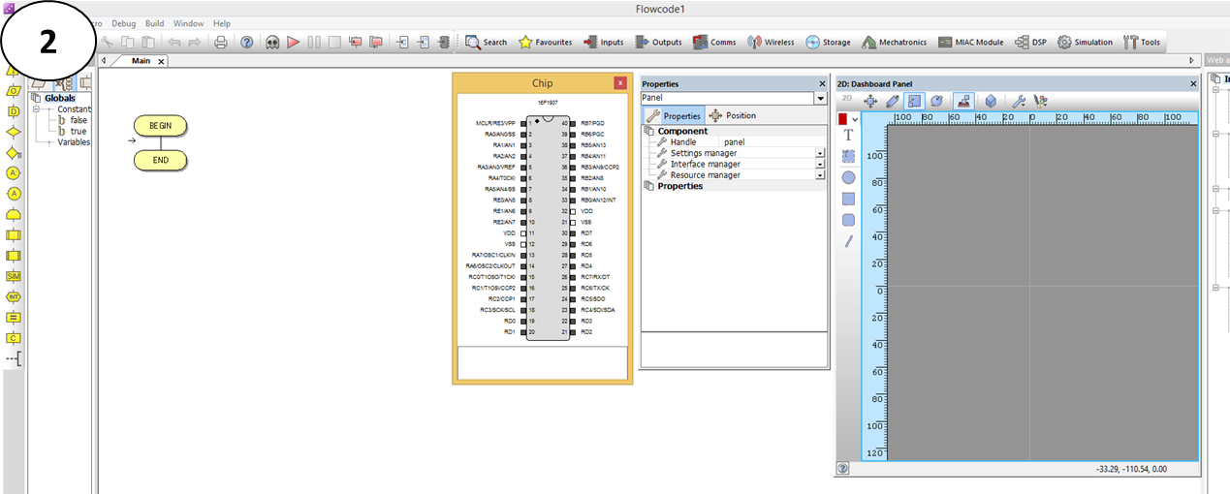
Task: Click the Step Into icon
Action: [x=356, y=43]
